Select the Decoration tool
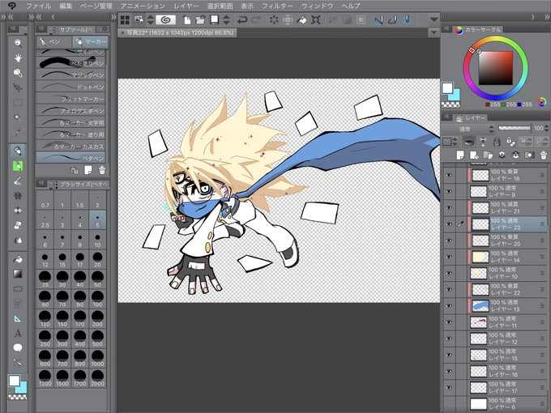This screenshot has height=413, width=551. click(18, 211)
